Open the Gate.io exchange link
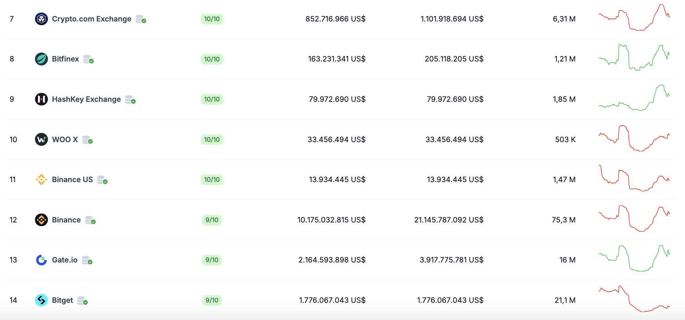Screen dimensions: 685x320 (65, 260)
